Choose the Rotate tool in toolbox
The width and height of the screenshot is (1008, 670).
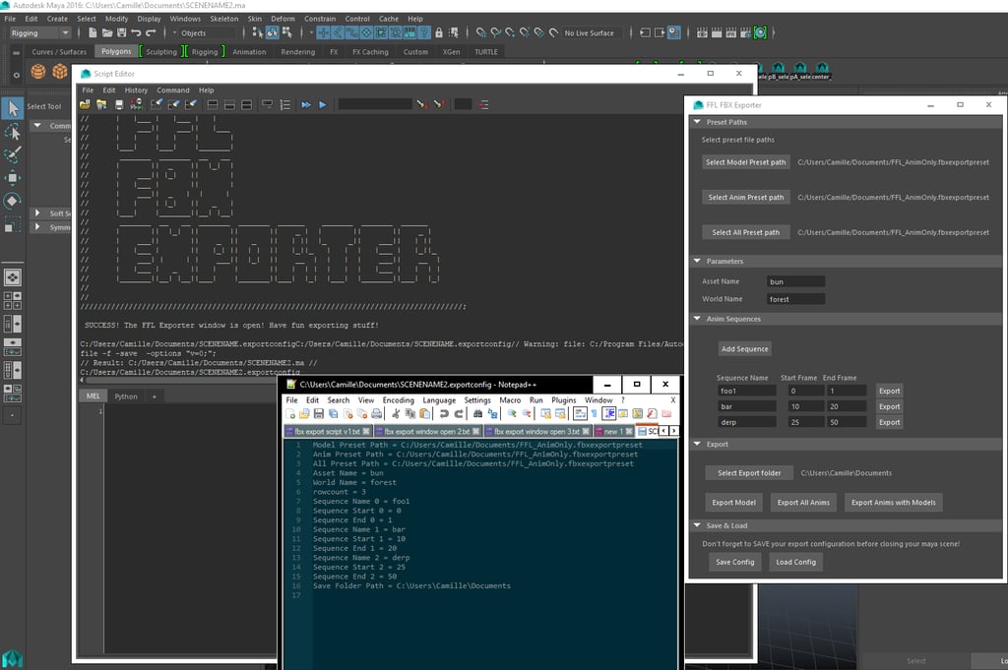point(13,201)
